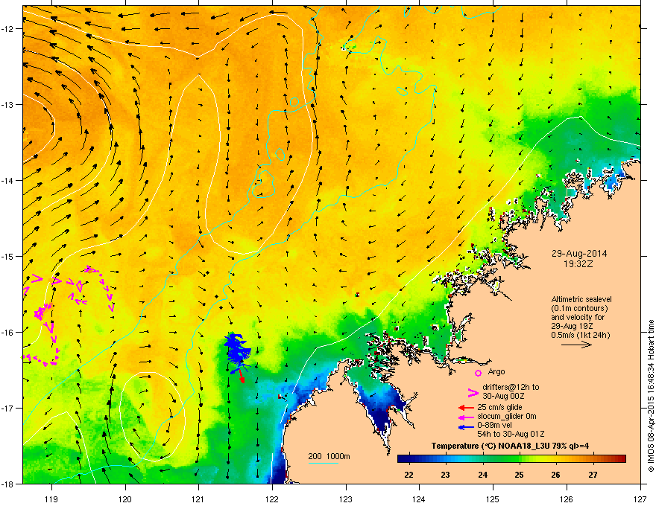Click the latitude axis label -15
656x506 pixels.
pyautogui.click(x=7, y=256)
